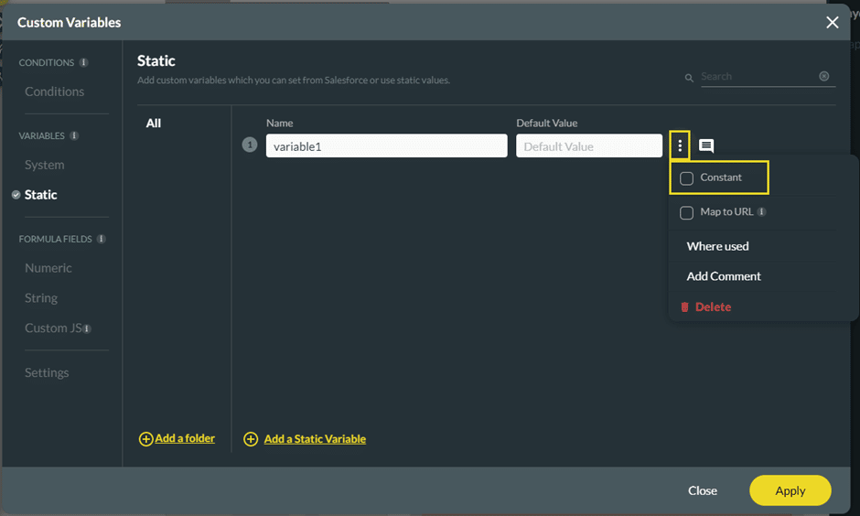Screen dimensions: 860x516
Task: Click the magnifier search icon
Action: 690,79
